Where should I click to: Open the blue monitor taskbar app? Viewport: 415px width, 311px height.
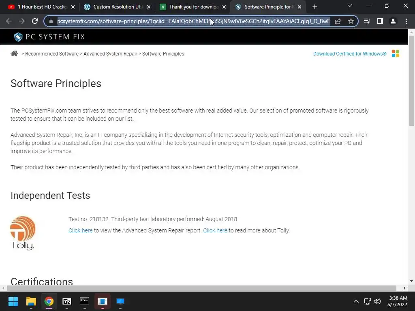(x=120, y=301)
